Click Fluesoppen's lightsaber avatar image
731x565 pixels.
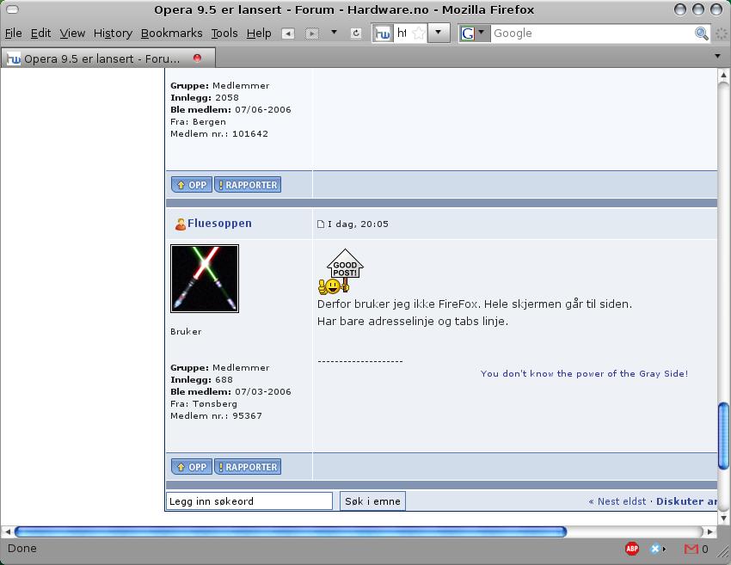(205, 279)
